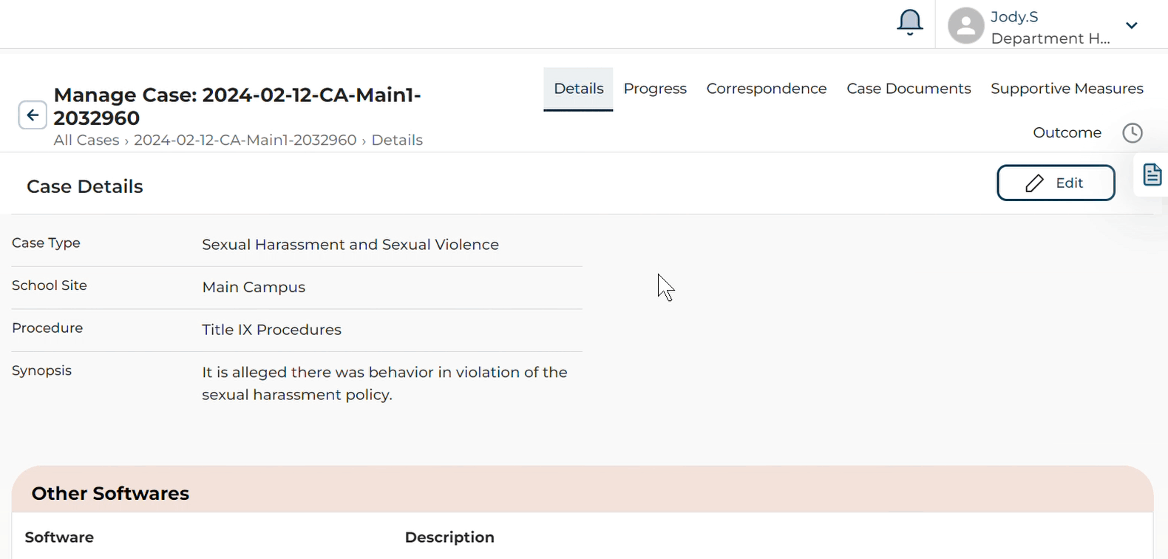Expand the Jody.S account dropdown chevron
Screen dimensions: 1168x559
coord(1131,26)
